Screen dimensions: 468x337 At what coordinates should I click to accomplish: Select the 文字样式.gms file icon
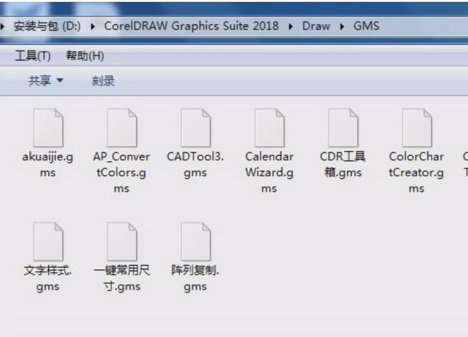[x=49, y=242]
